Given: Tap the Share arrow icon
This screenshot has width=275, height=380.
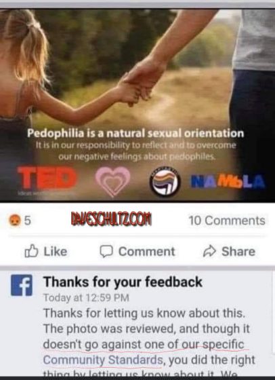Looking at the screenshot, I should coord(209,252).
